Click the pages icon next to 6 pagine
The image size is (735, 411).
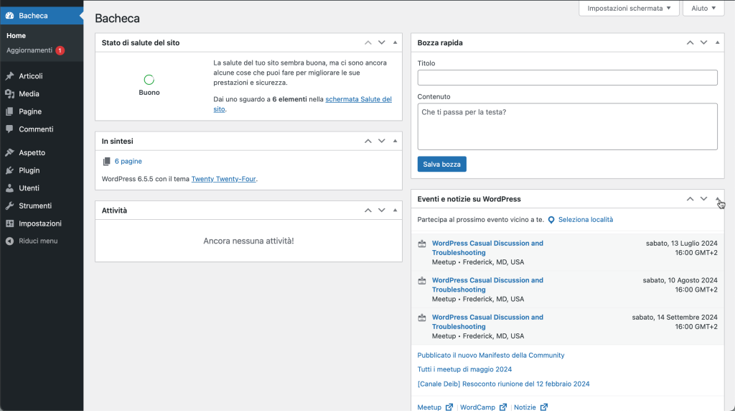click(x=106, y=162)
